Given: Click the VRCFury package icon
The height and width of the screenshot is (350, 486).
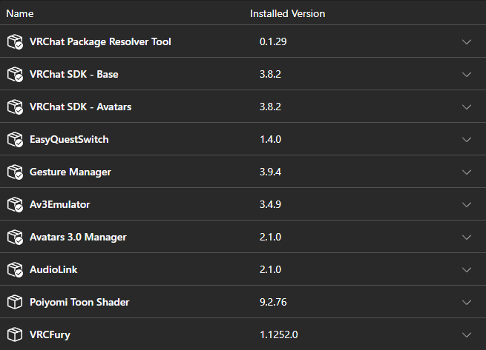Looking at the screenshot, I should point(15,334).
